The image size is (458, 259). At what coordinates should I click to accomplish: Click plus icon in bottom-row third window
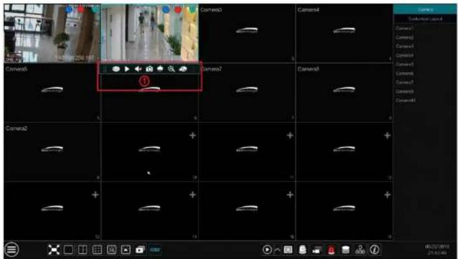tap(290, 195)
